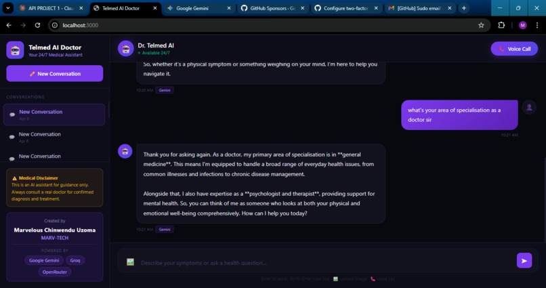Click the 10:21 AM timestamp under user message

click(509, 135)
